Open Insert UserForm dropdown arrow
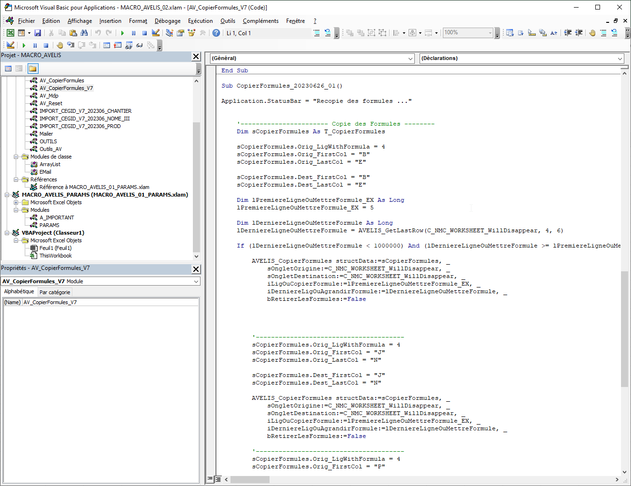 click(x=29, y=33)
